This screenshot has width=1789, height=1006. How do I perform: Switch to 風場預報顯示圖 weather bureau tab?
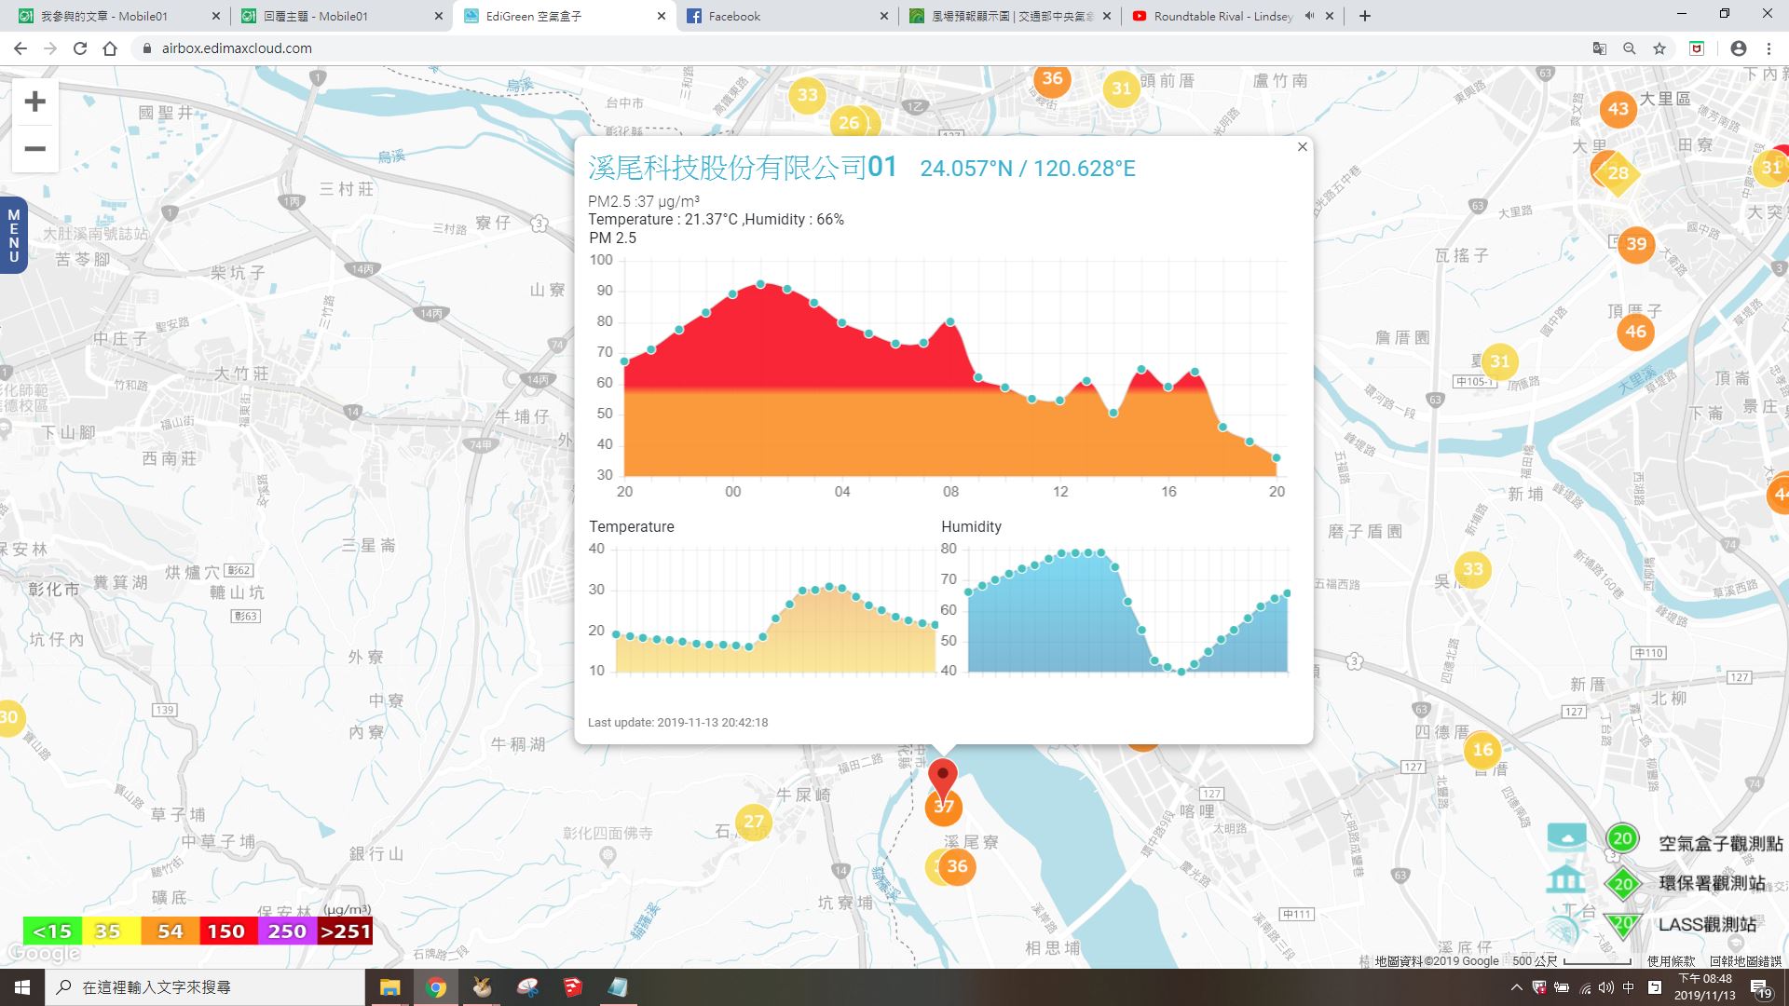1011,16
